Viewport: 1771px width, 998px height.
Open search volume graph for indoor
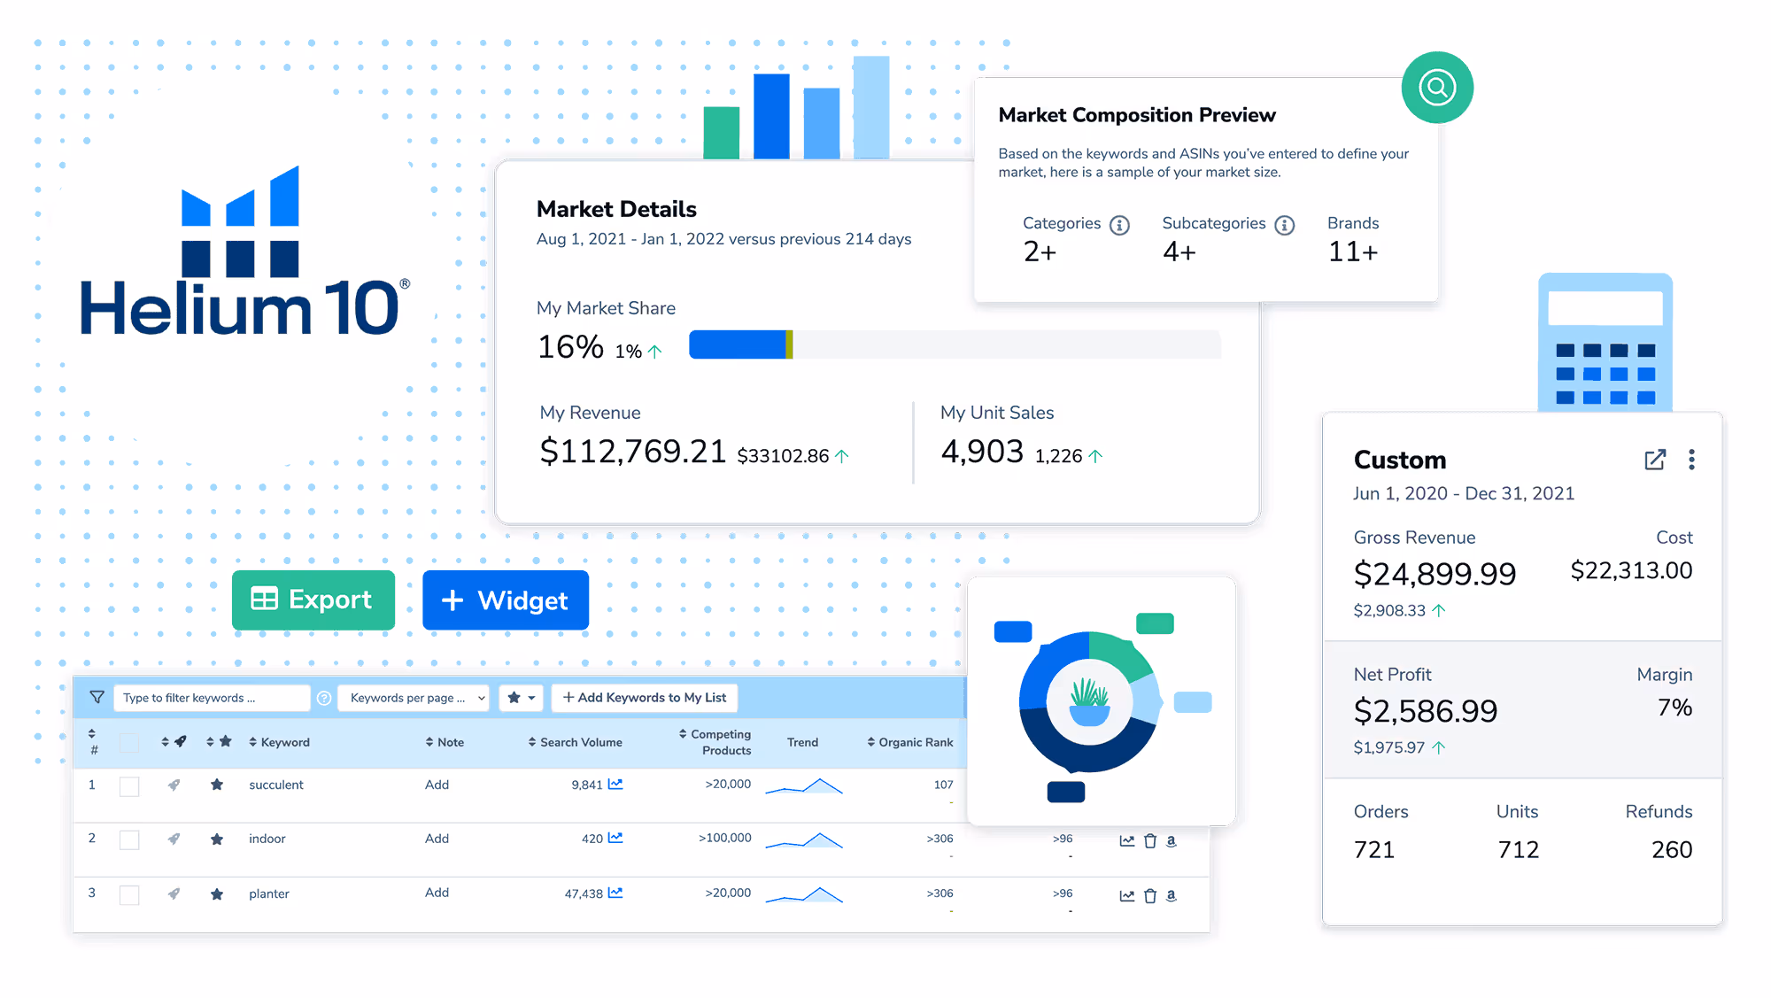(x=615, y=838)
